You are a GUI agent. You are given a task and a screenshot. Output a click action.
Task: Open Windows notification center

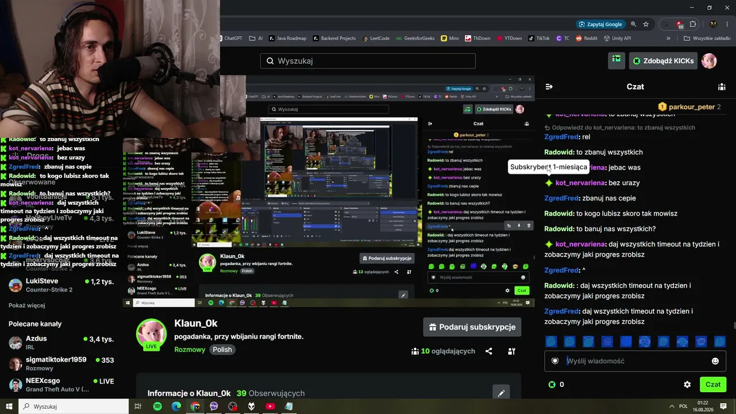[723, 407]
